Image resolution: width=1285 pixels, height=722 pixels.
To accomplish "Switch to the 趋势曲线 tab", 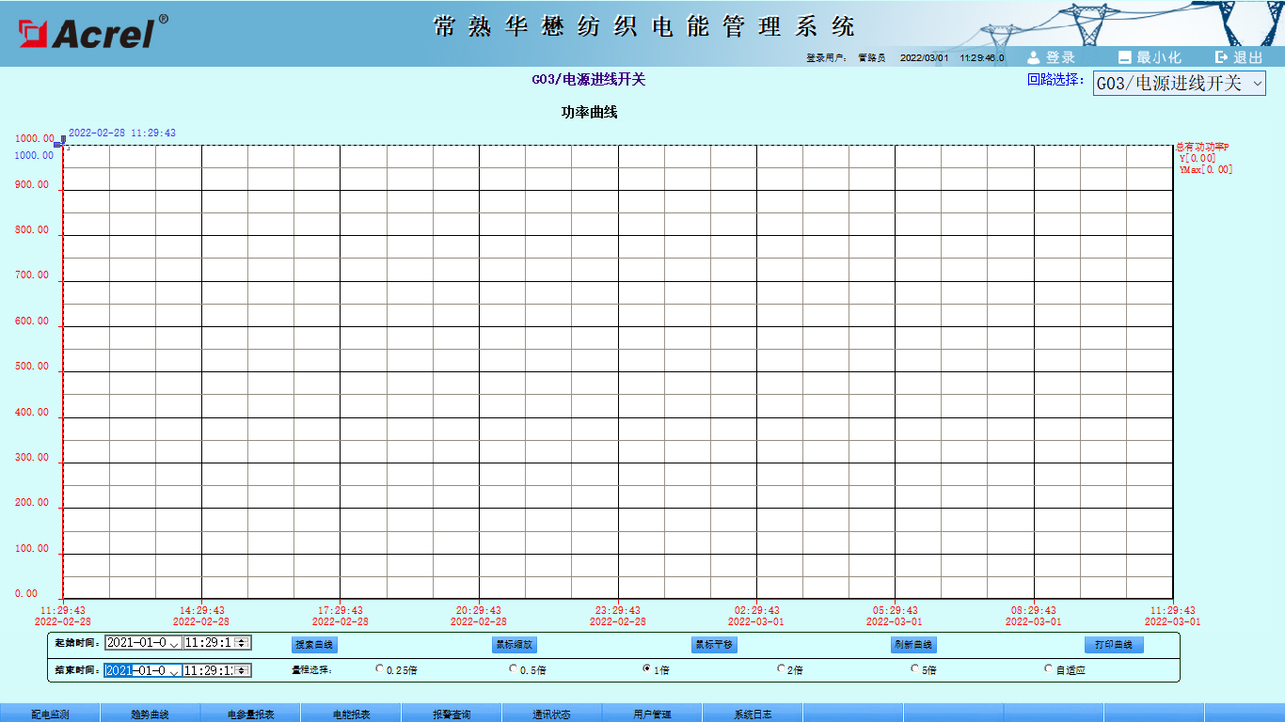I will [151, 714].
